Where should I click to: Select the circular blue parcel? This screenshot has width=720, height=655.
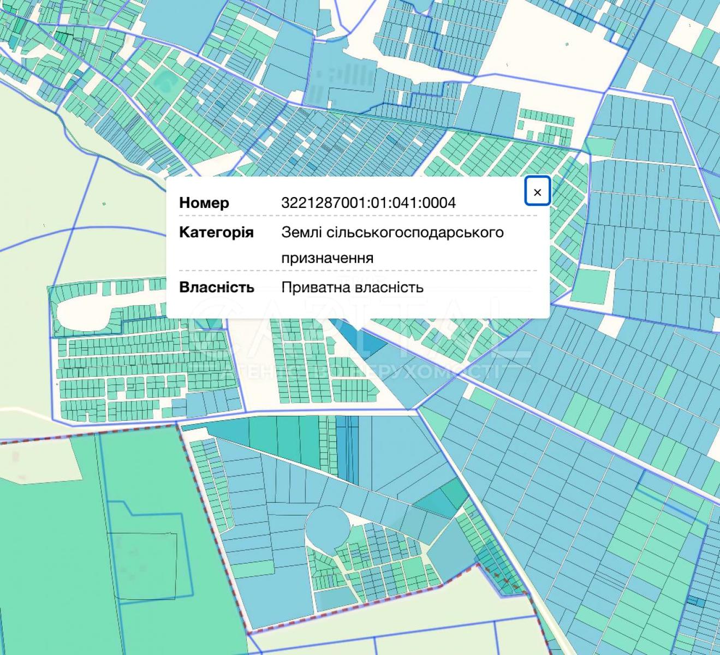click(x=328, y=528)
